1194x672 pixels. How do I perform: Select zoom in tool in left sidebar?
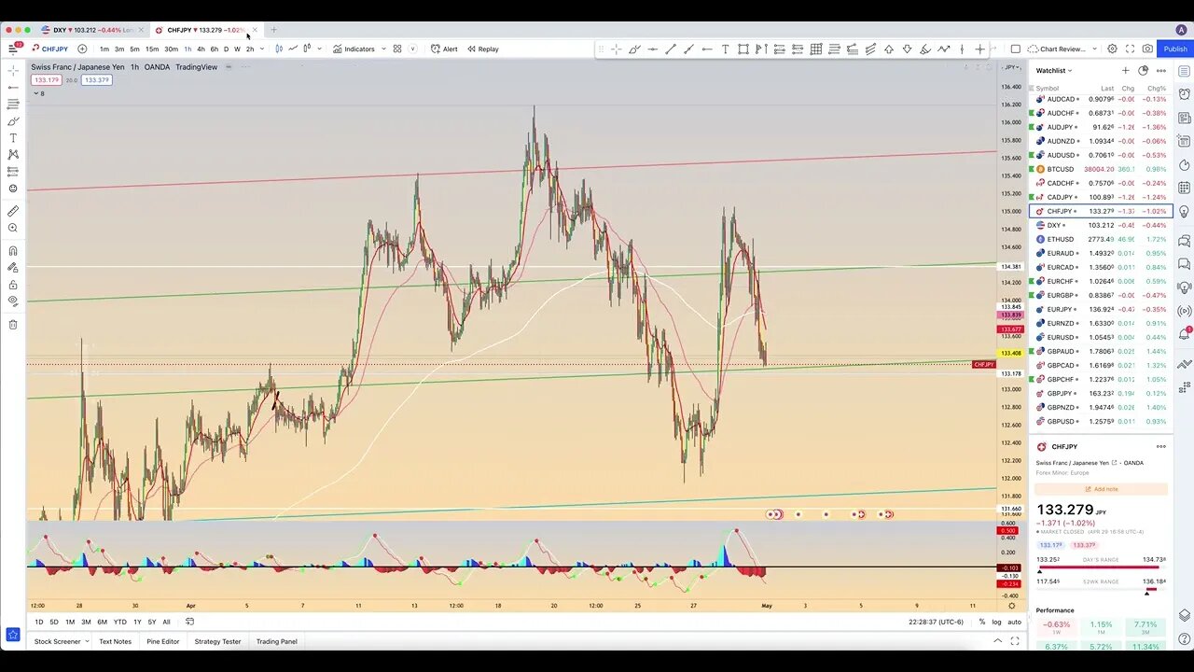click(x=13, y=228)
